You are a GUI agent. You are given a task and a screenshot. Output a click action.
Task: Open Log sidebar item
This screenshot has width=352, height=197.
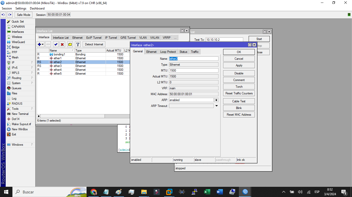[x=14, y=98]
